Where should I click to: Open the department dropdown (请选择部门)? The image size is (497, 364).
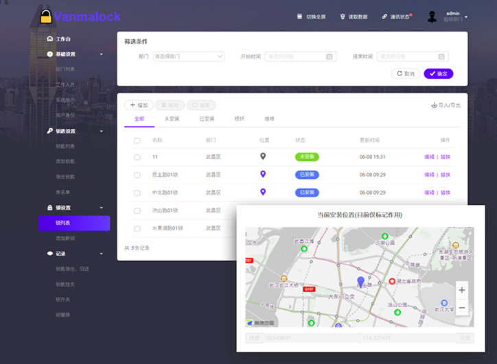(188, 56)
